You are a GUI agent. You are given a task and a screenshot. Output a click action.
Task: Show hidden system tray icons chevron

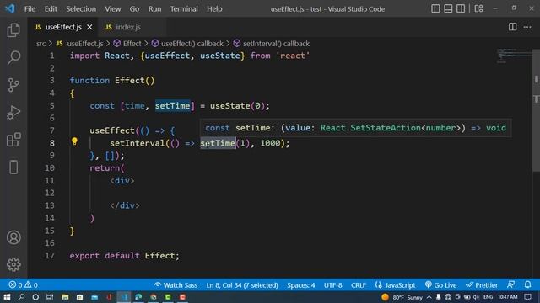pos(429,297)
